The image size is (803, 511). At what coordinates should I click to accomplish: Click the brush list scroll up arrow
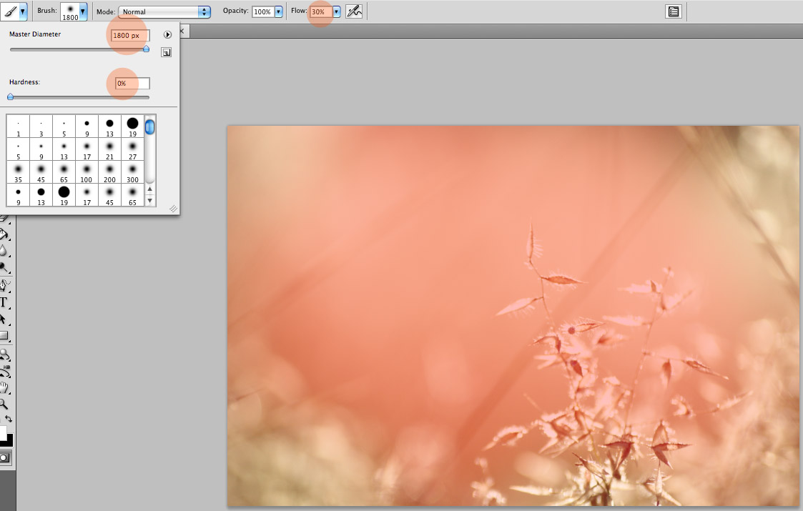point(150,189)
